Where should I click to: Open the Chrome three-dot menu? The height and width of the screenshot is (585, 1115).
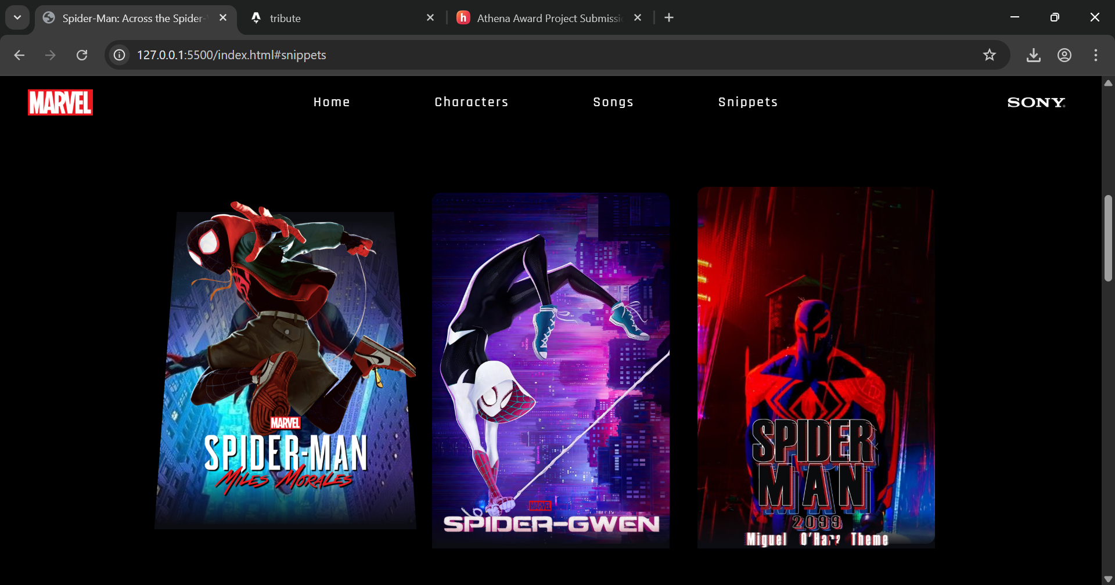[1096, 55]
